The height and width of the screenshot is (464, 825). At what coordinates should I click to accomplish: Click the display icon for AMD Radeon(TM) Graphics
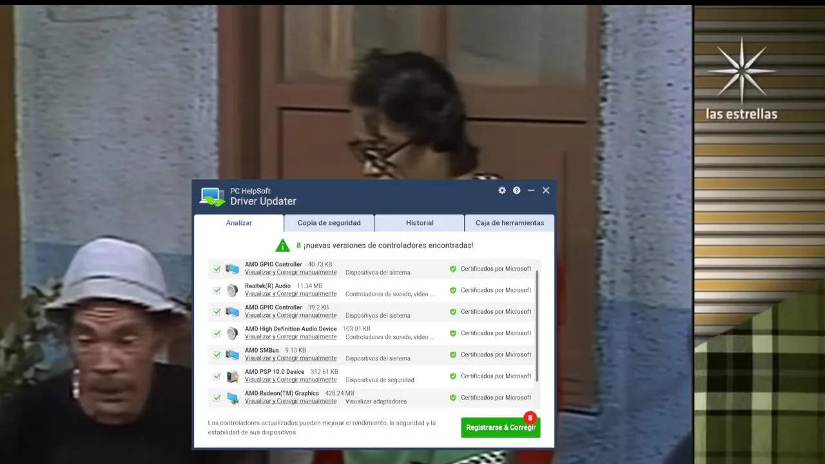coord(232,398)
